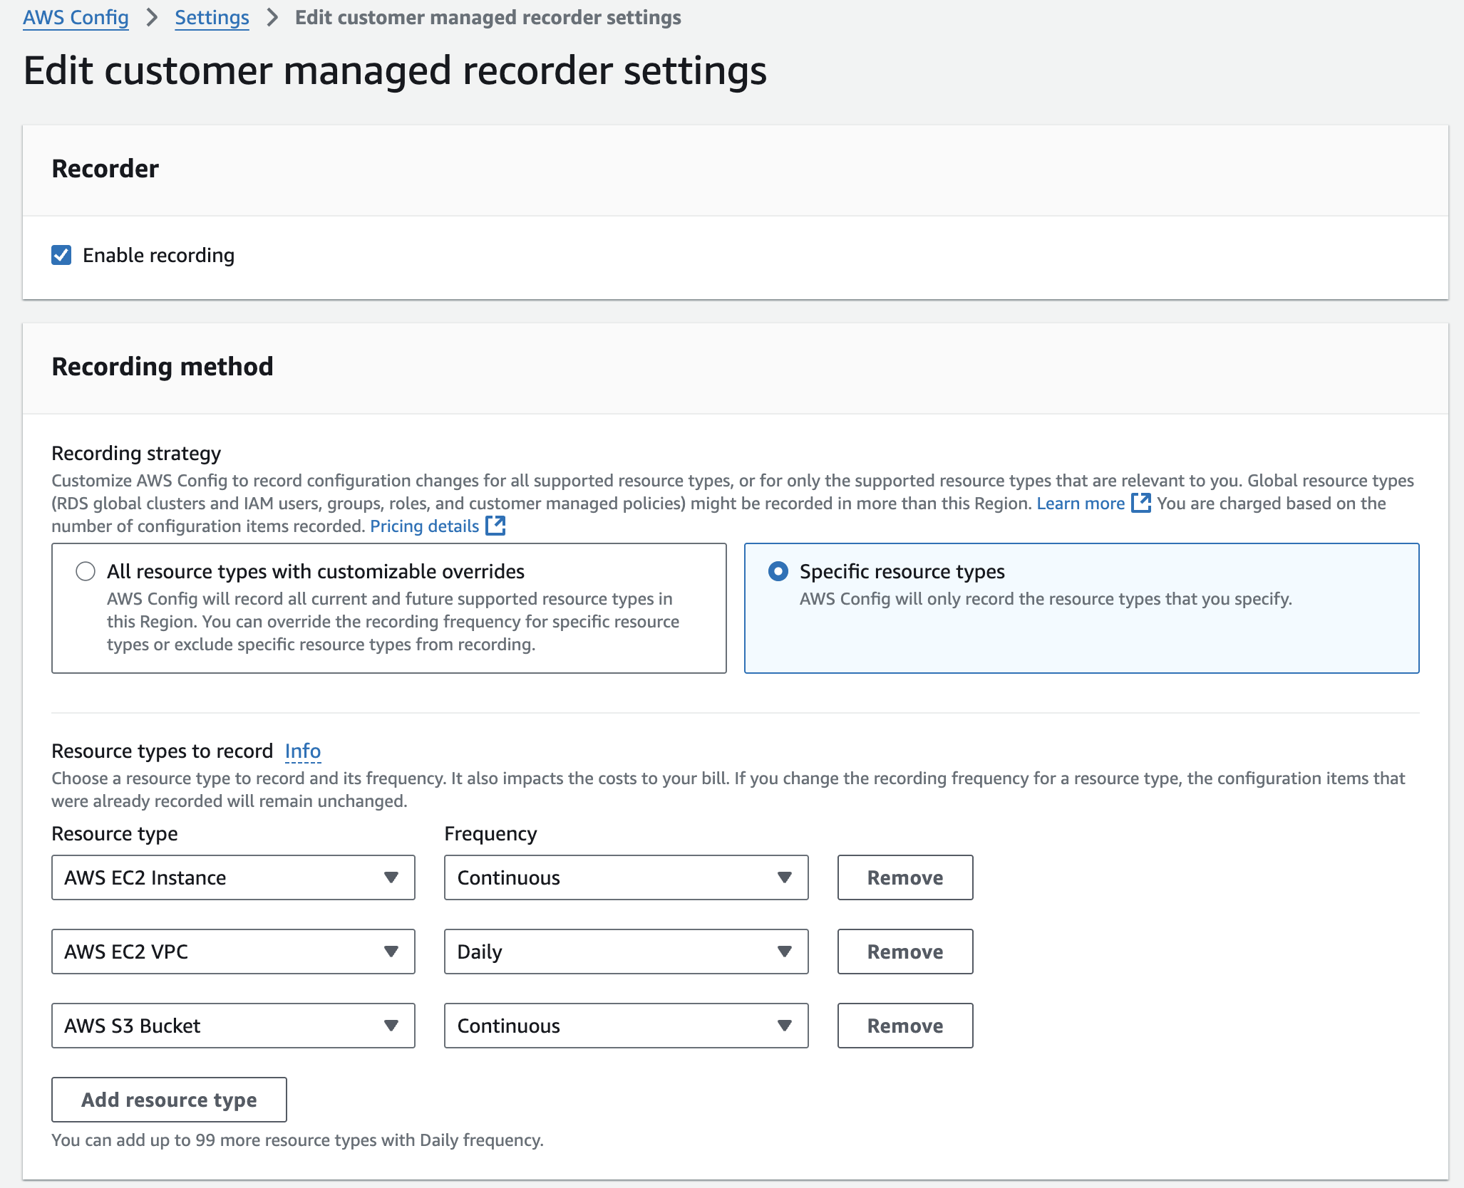Select All resource types with customizable overrides
This screenshot has width=1464, height=1188.
click(x=86, y=571)
